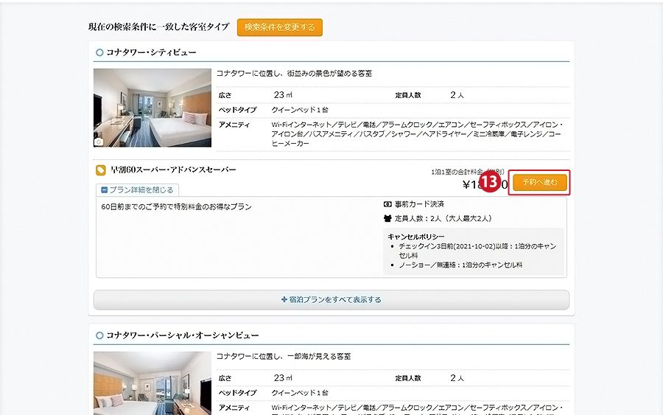Select the 早割60スーパー・アドバンスセーバー plan title
The height and width of the screenshot is (415, 663).
[x=173, y=170]
